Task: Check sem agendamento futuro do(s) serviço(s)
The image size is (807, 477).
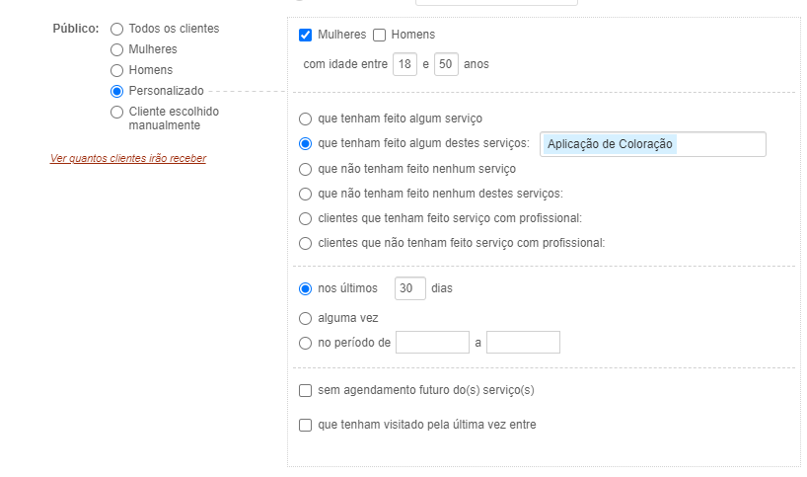Action: (305, 391)
